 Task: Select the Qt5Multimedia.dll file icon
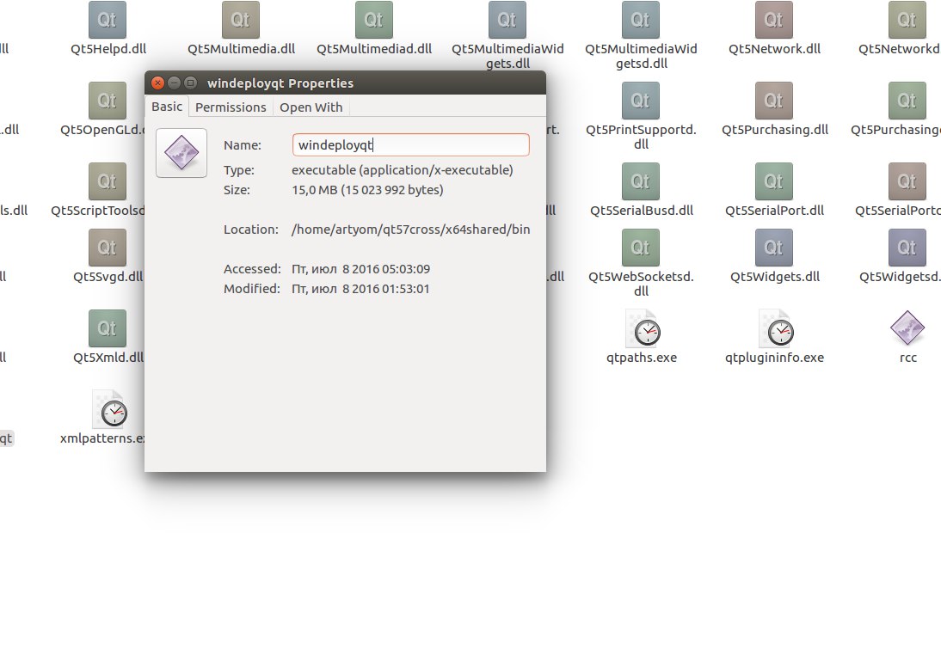241,20
